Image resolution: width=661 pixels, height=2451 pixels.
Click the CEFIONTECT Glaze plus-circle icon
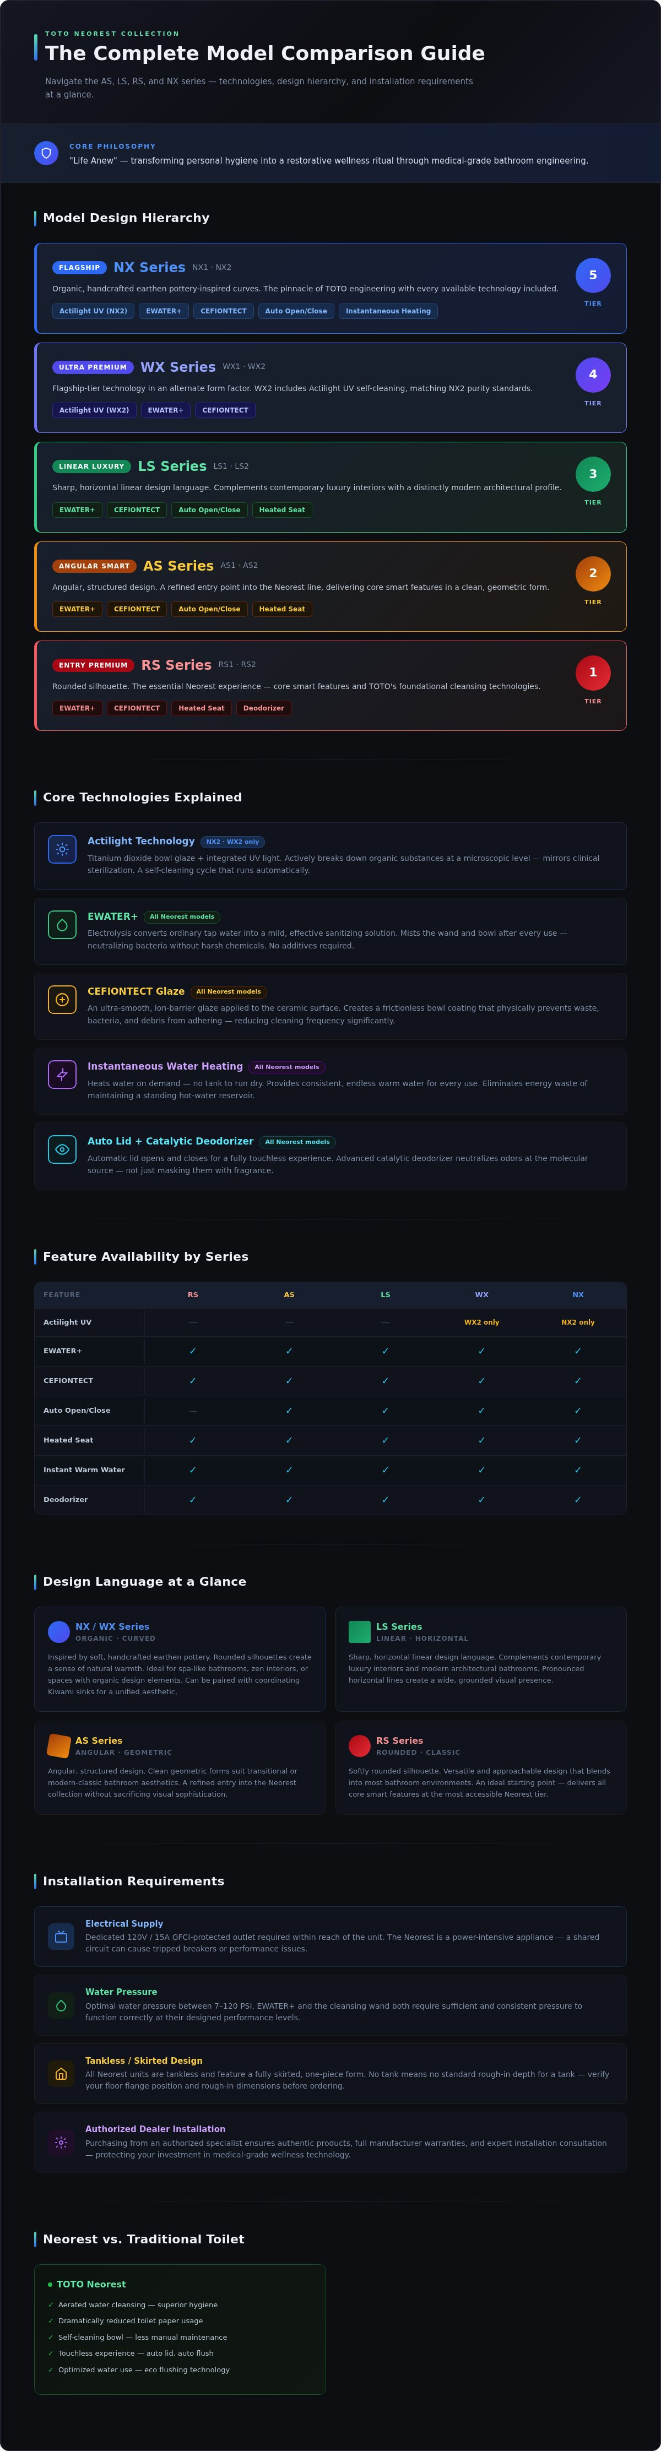click(62, 1000)
